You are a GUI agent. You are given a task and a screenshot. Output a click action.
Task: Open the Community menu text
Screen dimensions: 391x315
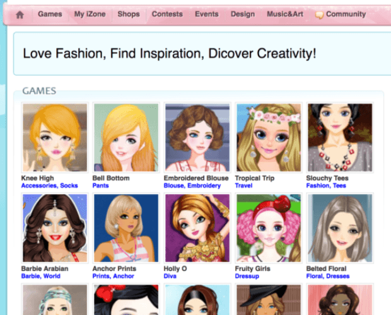tap(346, 14)
